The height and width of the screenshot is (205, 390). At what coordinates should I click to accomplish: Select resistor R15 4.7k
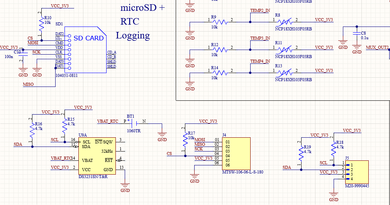pyautogui.click(x=64, y=126)
